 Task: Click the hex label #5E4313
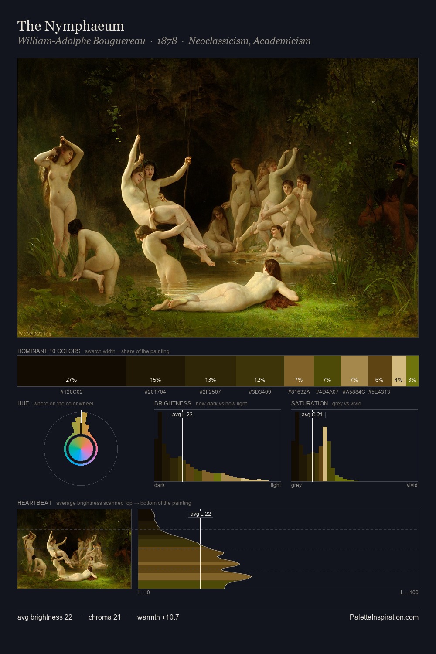tap(379, 392)
